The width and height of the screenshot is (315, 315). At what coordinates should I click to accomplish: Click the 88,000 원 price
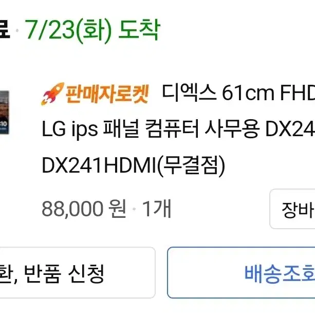coord(84,209)
